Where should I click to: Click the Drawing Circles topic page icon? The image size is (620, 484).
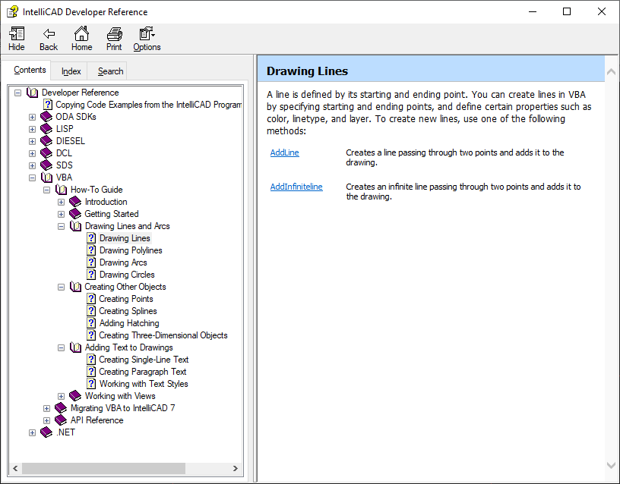click(x=91, y=275)
